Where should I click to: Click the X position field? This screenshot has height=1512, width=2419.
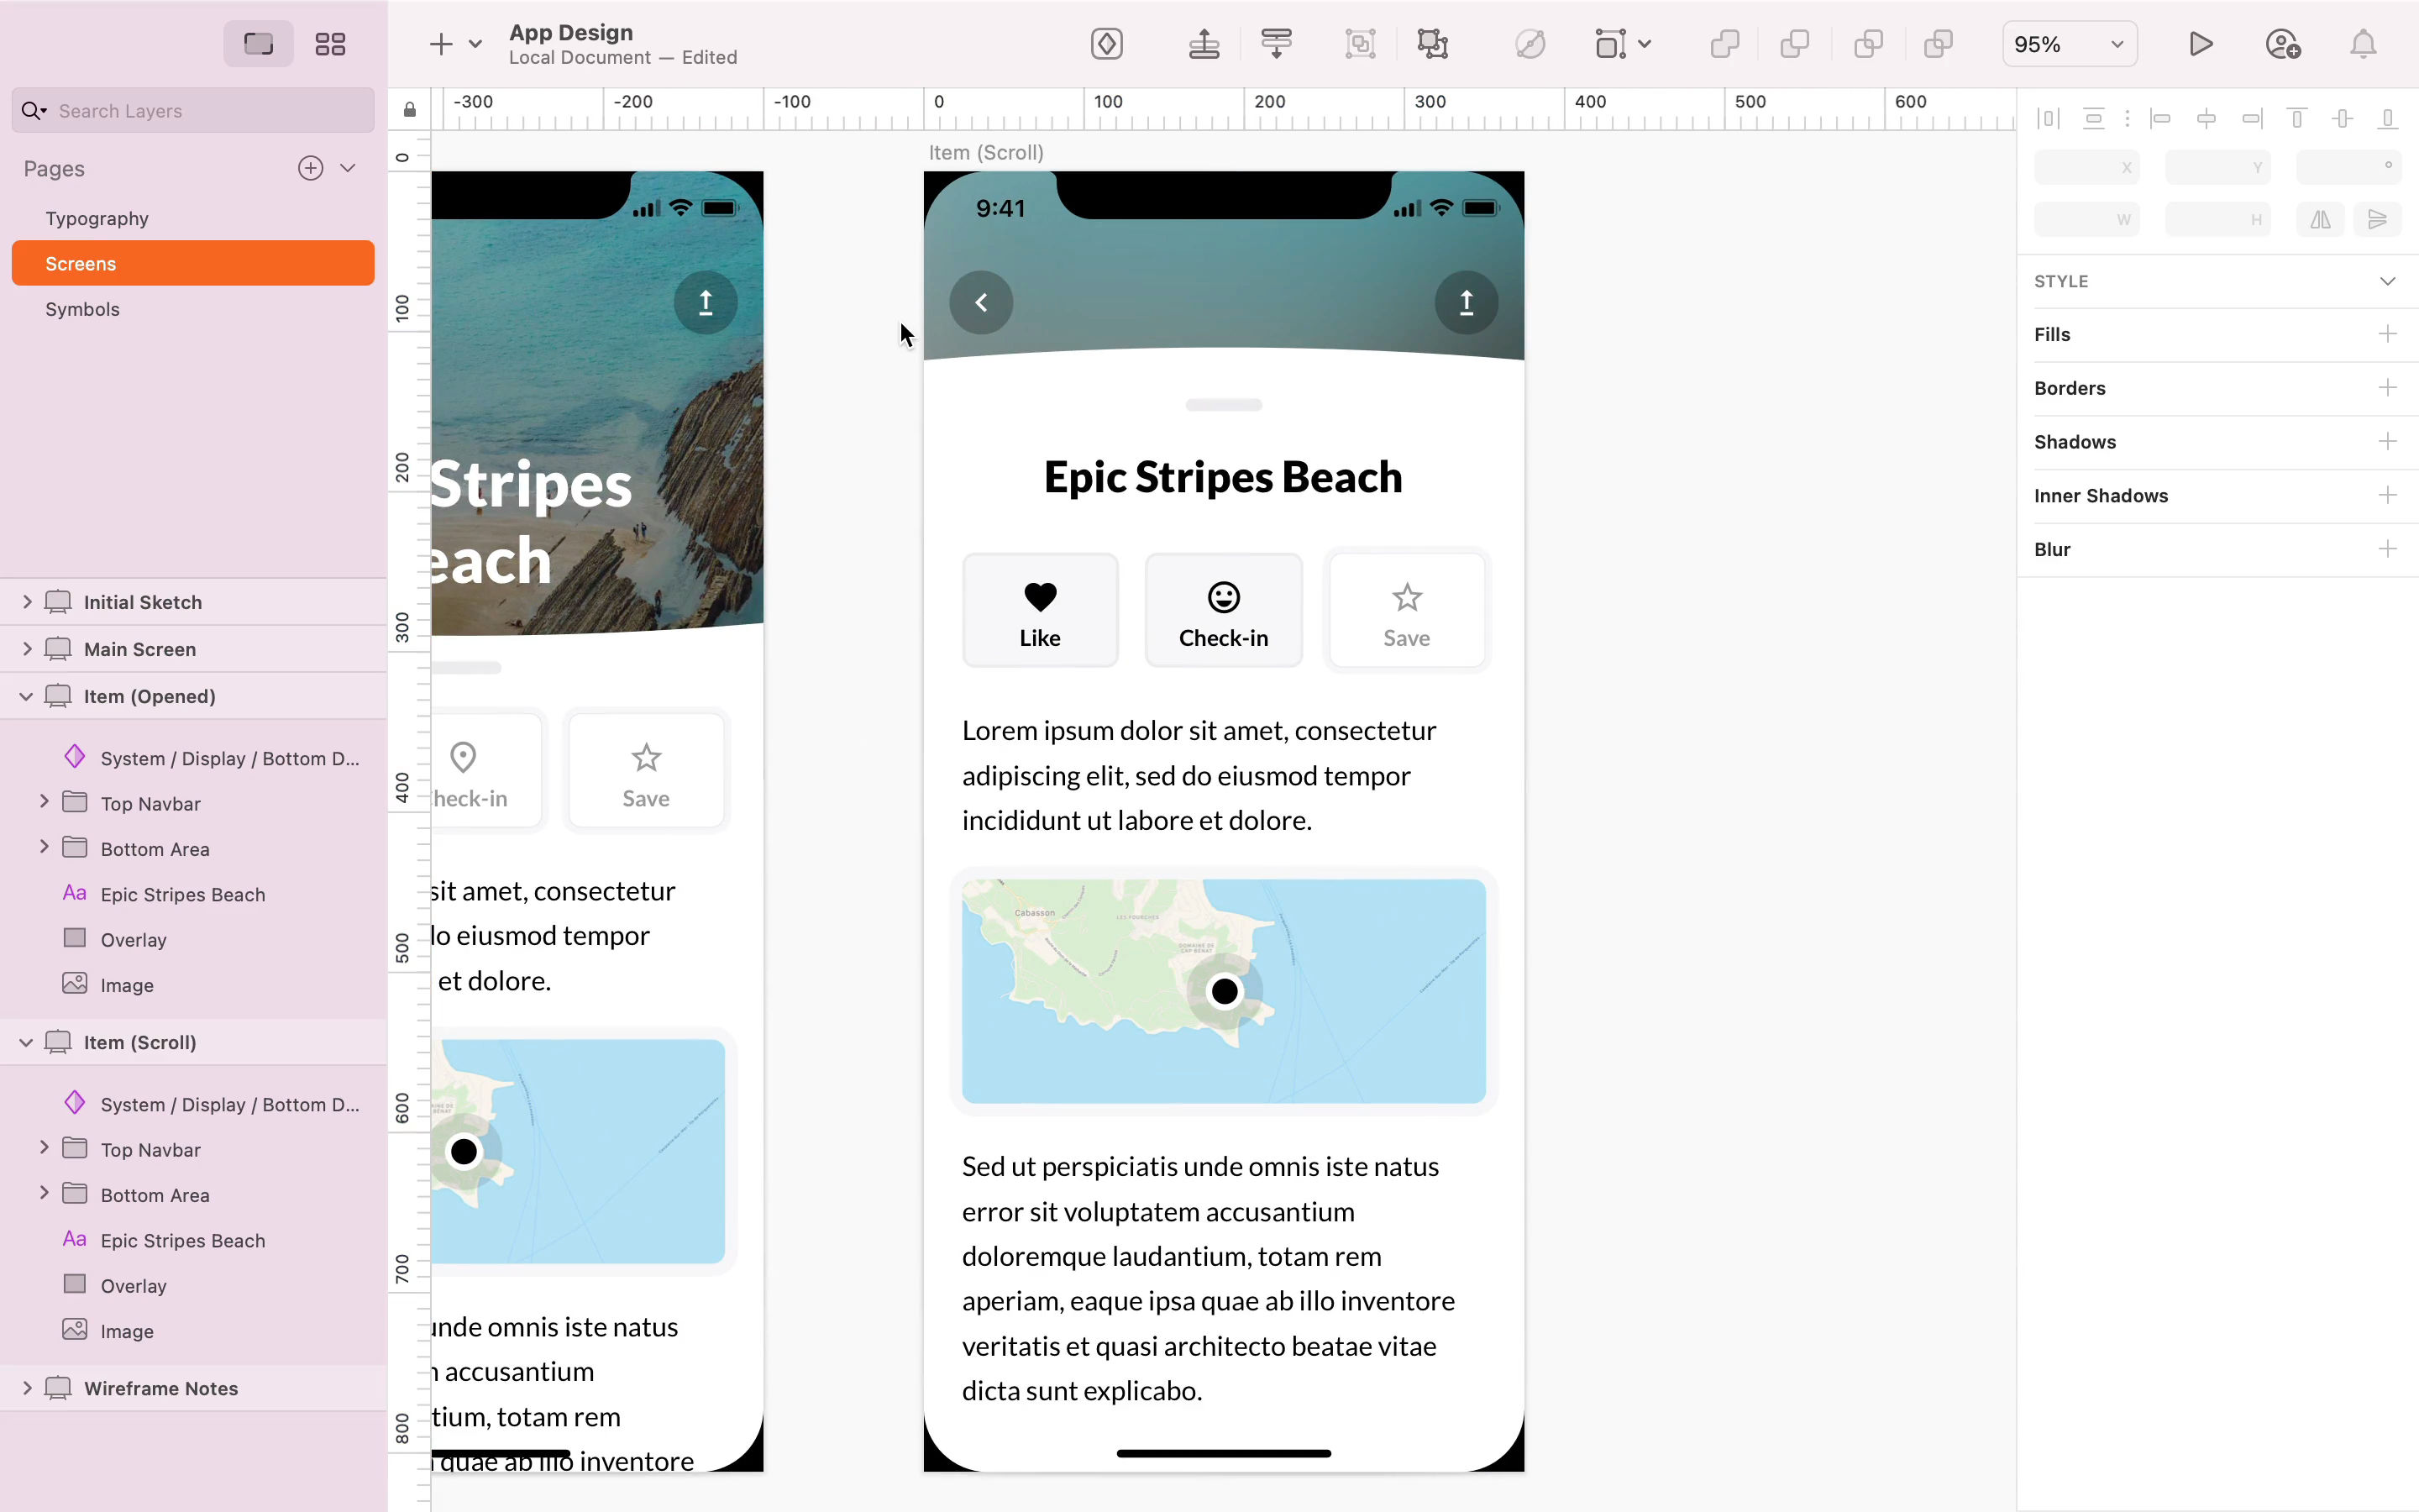(2086, 167)
